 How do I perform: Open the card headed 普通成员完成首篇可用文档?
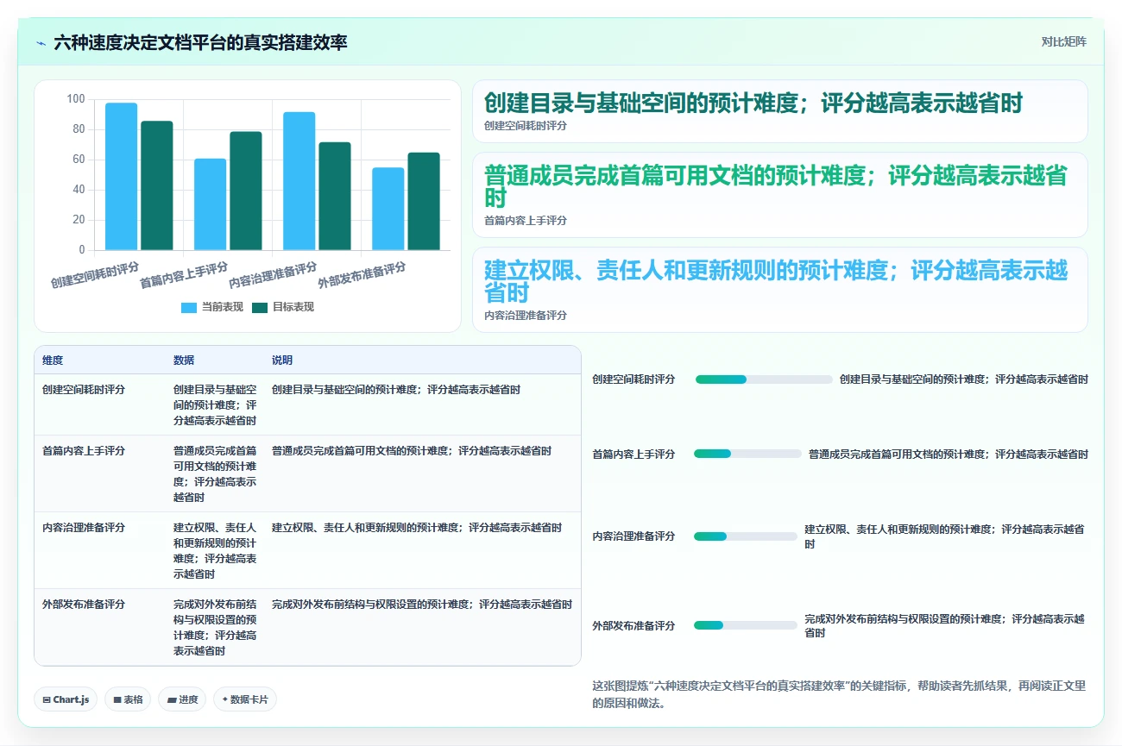tap(780, 195)
